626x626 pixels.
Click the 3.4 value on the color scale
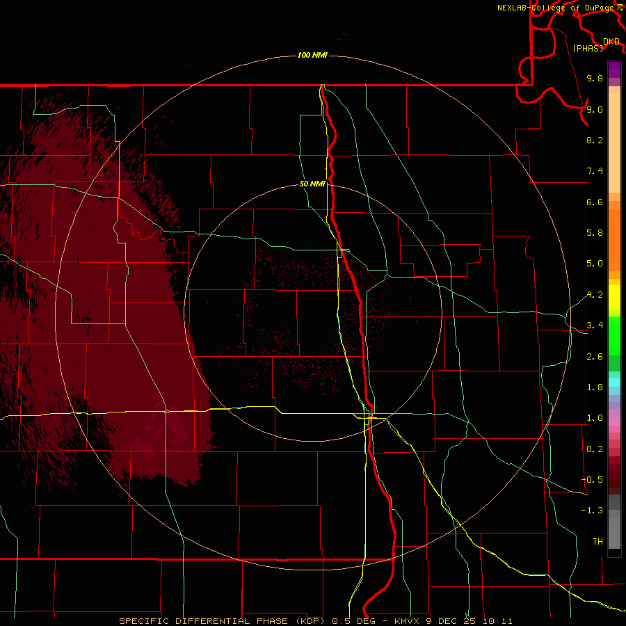point(595,326)
